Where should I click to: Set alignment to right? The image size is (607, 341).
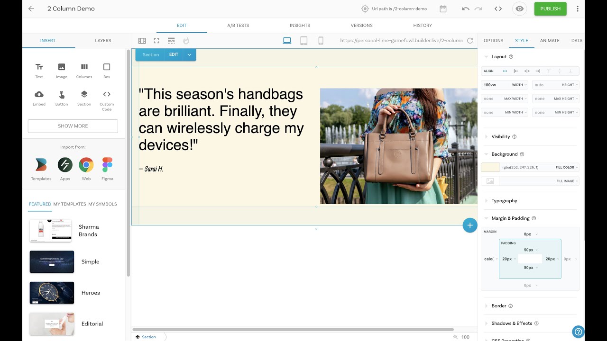pyautogui.click(x=538, y=71)
